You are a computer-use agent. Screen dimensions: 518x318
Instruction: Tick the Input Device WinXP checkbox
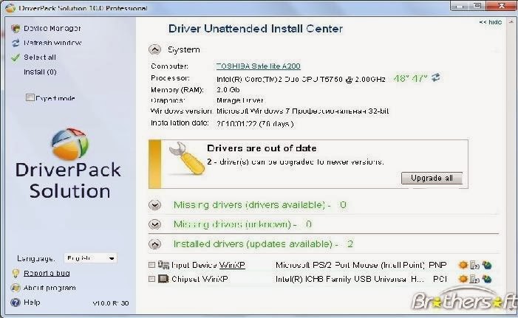151,265
